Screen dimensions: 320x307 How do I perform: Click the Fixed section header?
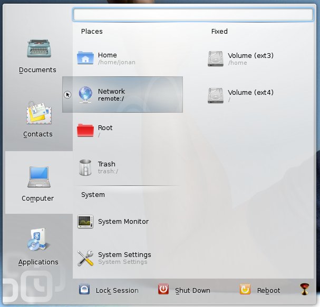(x=219, y=32)
